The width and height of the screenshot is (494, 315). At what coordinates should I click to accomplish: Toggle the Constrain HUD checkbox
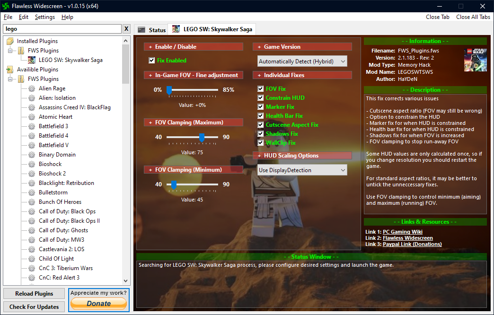[x=261, y=97]
